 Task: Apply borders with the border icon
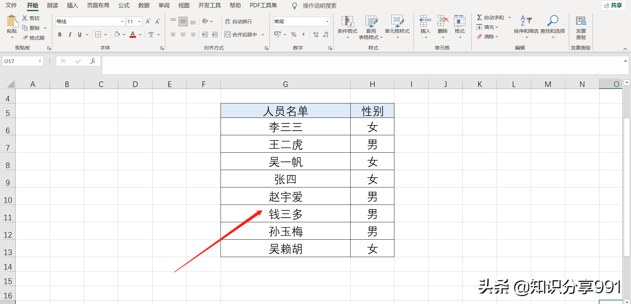[x=98, y=34]
